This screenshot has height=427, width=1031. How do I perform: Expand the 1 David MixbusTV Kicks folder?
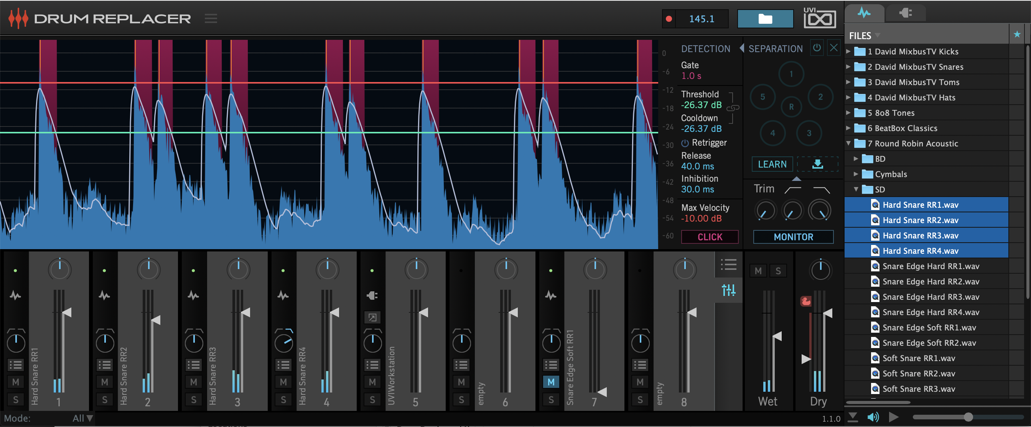tap(848, 51)
